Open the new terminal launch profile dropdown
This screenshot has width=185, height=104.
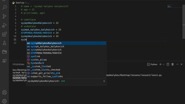point(164,64)
